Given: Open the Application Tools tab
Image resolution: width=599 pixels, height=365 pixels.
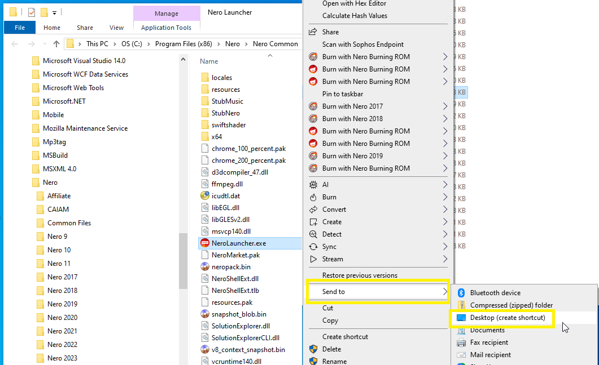Looking at the screenshot, I should [166, 28].
